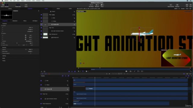This screenshot has height=108, width=193.
Task: Open the File menu
Action: coord(11,1)
